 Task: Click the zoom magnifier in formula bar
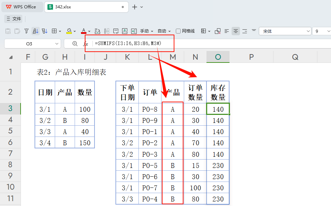click(x=75, y=44)
